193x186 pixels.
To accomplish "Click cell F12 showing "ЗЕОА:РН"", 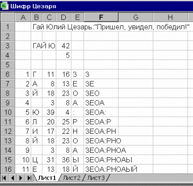I will pyautogui.click(x=101, y=131).
